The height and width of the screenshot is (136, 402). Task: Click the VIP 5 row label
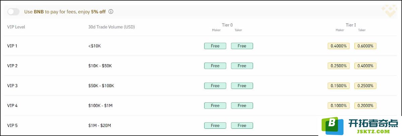click(x=12, y=126)
